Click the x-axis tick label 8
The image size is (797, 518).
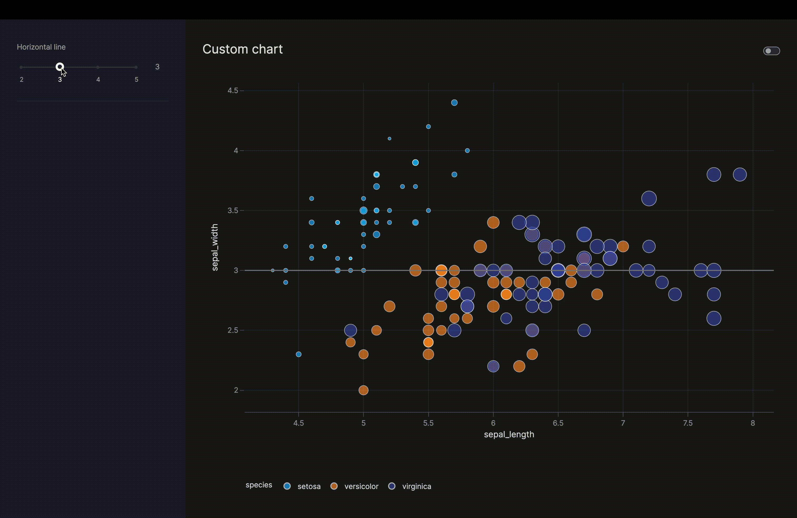[753, 423]
